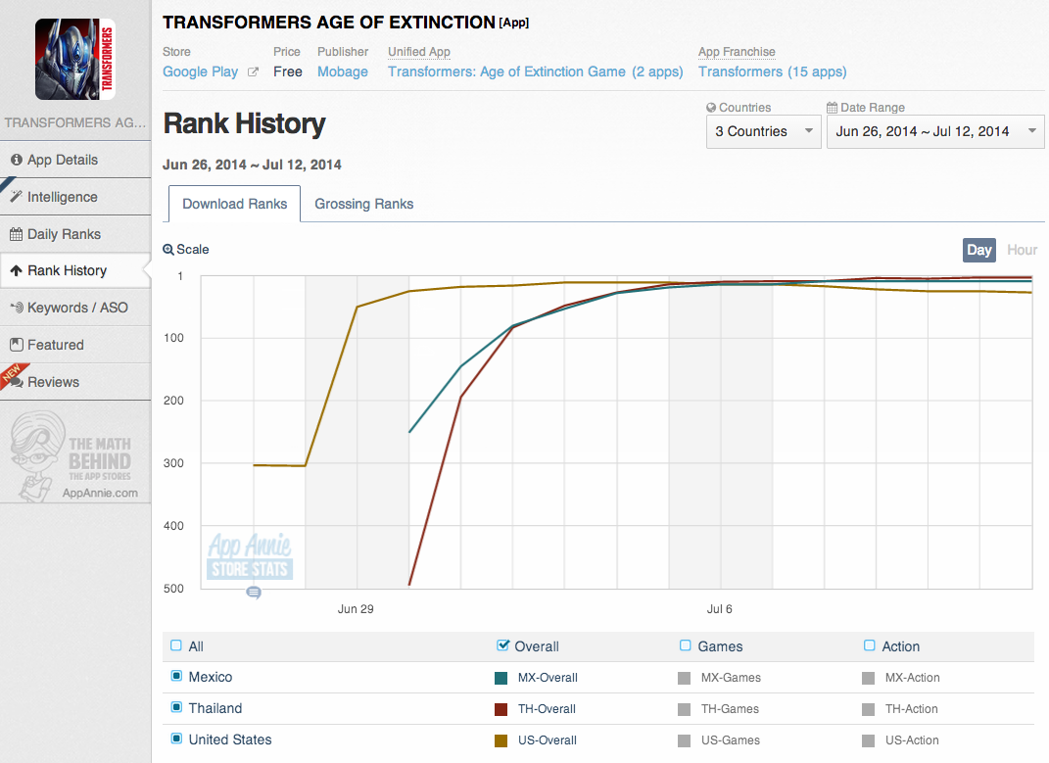Click the TH-Action legend label
This screenshot has height=763, width=1049.
coord(912,709)
